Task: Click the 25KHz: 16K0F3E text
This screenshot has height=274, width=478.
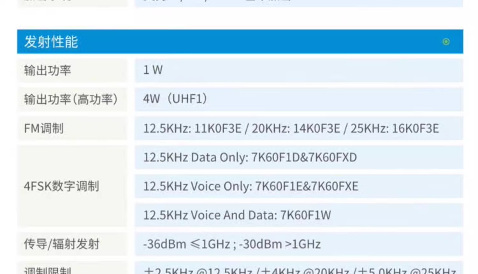Action: click(395, 129)
